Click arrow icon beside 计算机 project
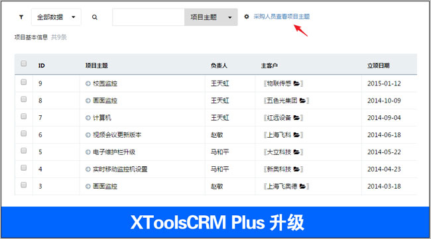 click(x=88, y=118)
